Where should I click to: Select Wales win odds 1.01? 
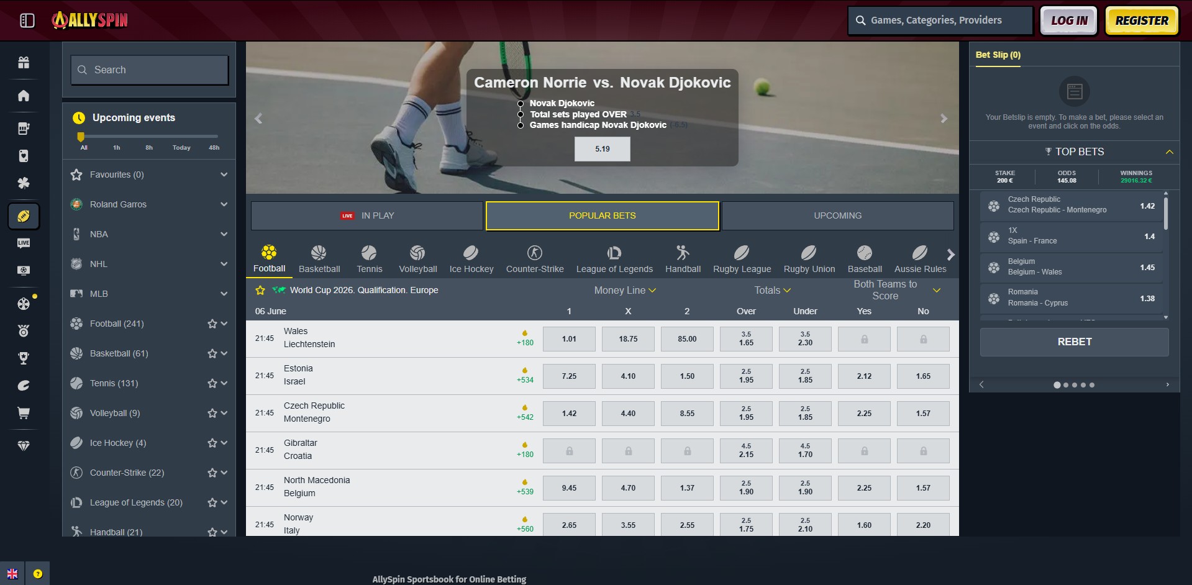coord(569,338)
